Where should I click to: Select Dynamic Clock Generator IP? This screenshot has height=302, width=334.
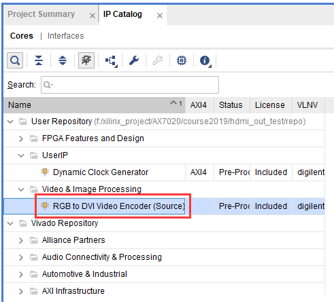point(101,172)
